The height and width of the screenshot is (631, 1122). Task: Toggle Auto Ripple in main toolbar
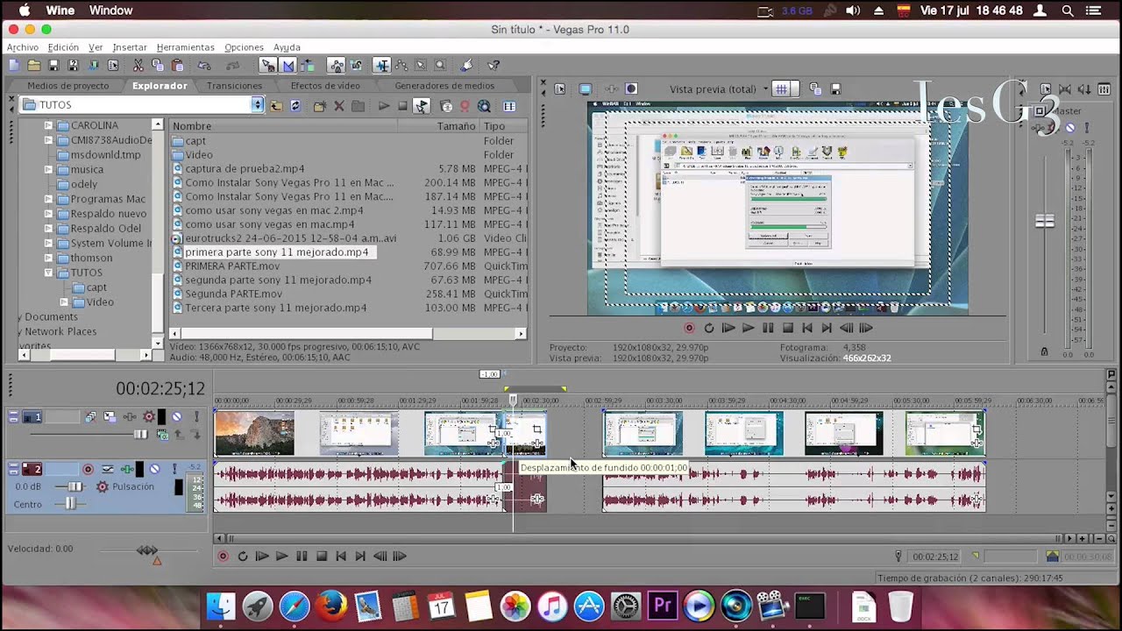pos(308,65)
